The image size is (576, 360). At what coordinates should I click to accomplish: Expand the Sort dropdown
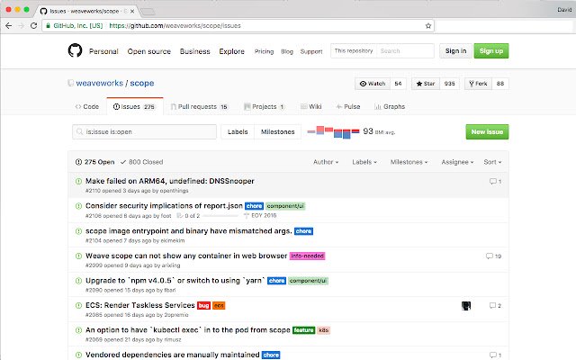coord(492,162)
